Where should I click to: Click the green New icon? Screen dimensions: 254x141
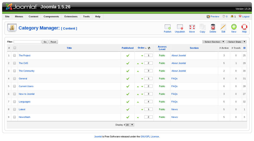point(234,27)
